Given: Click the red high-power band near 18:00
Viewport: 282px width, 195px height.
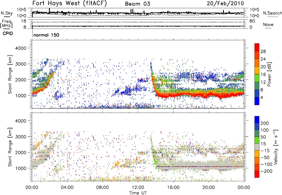Looking at the screenshot, I should point(191,95).
